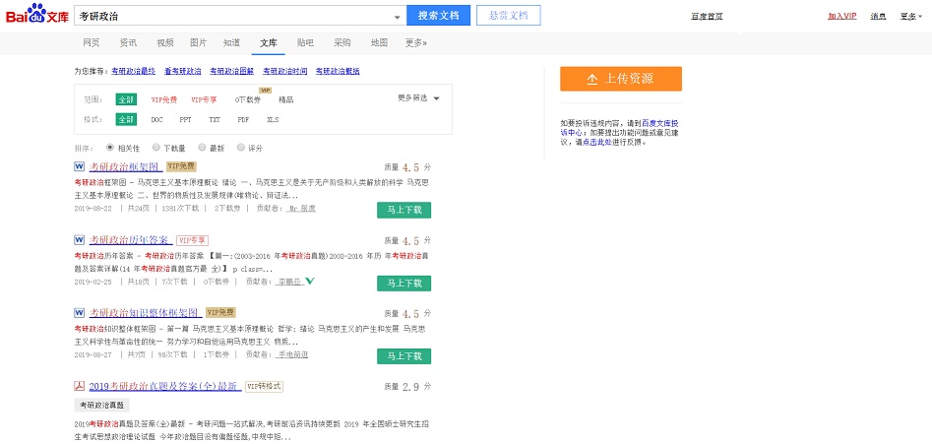Open 更多» in navigation tabs
The width and height of the screenshot is (932, 444).
[x=416, y=42]
